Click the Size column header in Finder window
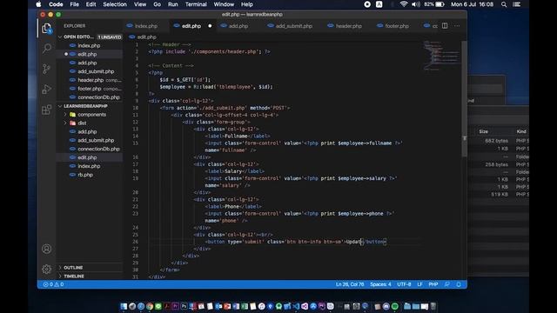 click(484, 131)
